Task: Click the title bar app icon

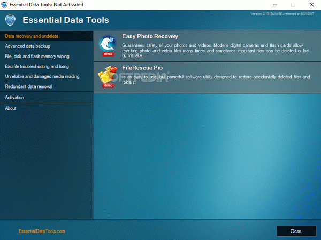Action: (x=4, y=5)
